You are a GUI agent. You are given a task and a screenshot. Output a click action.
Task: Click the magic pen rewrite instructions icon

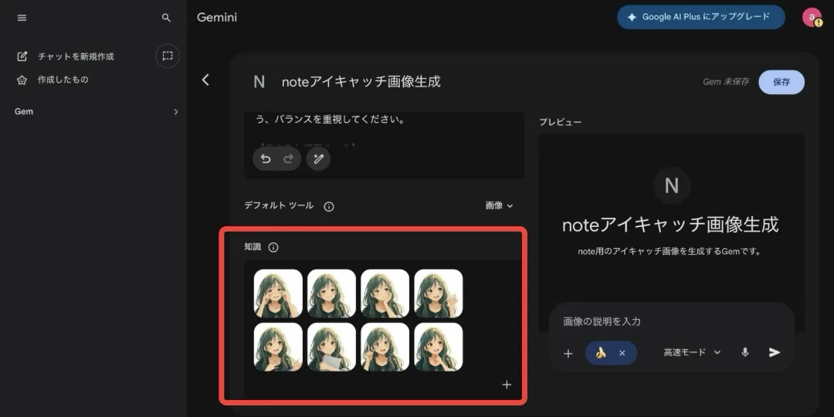318,159
